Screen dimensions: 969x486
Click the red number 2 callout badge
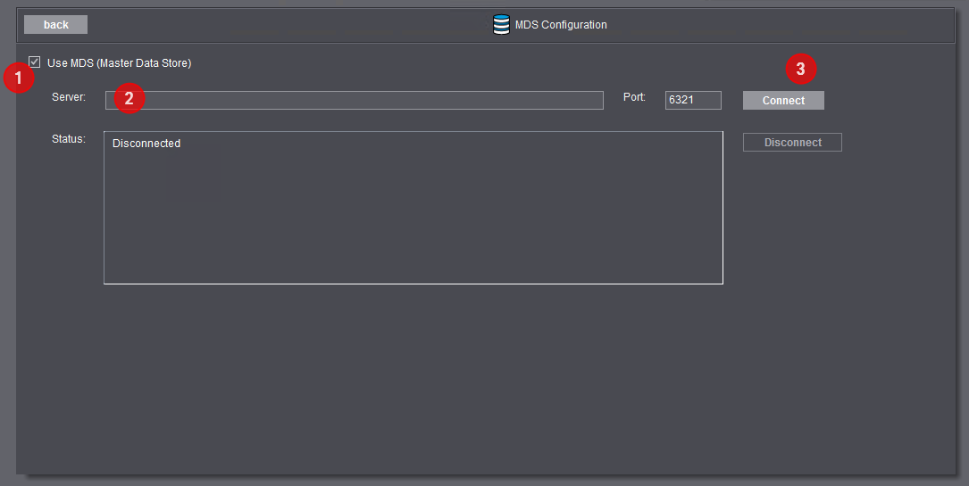click(129, 99)
